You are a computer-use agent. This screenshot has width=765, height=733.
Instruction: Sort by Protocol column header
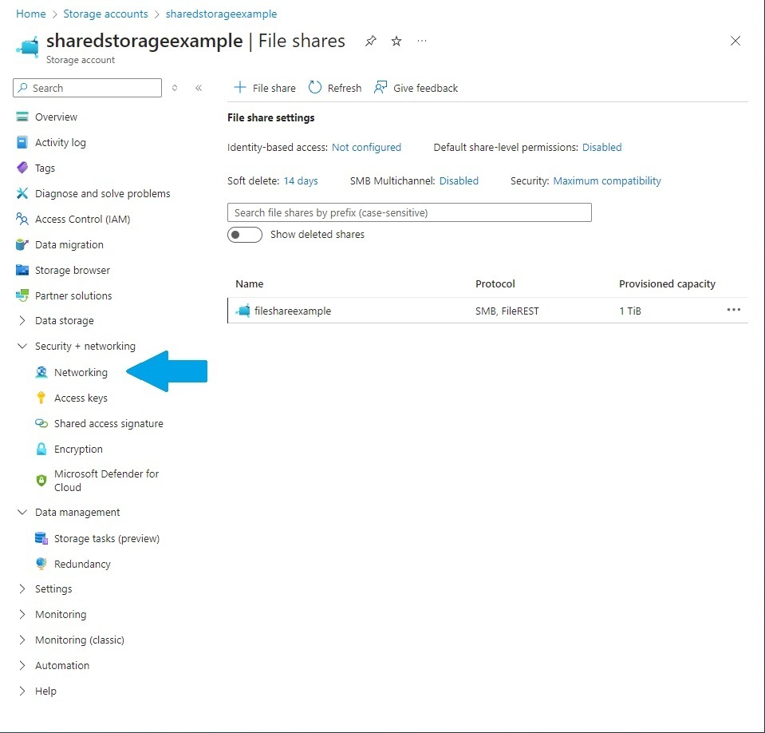tap(495, 283)
